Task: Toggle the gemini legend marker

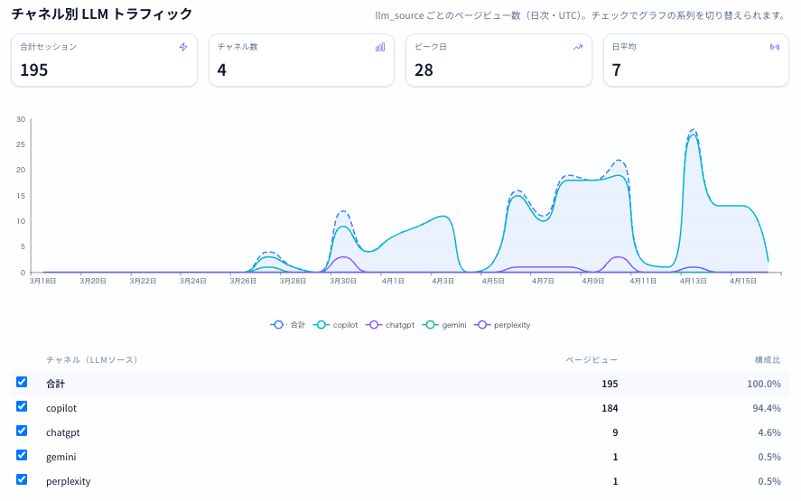Action: point(430,325)
